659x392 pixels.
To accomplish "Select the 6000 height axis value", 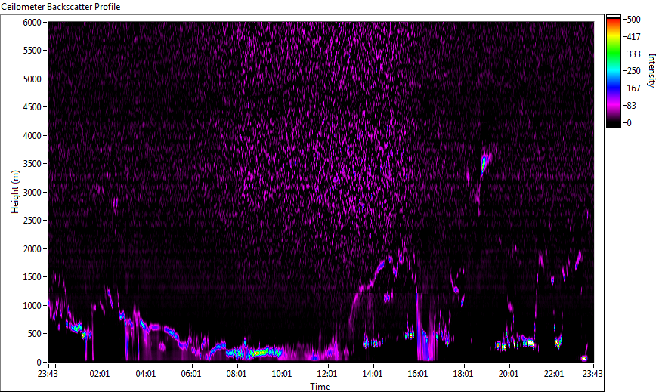I will point(32,22).
